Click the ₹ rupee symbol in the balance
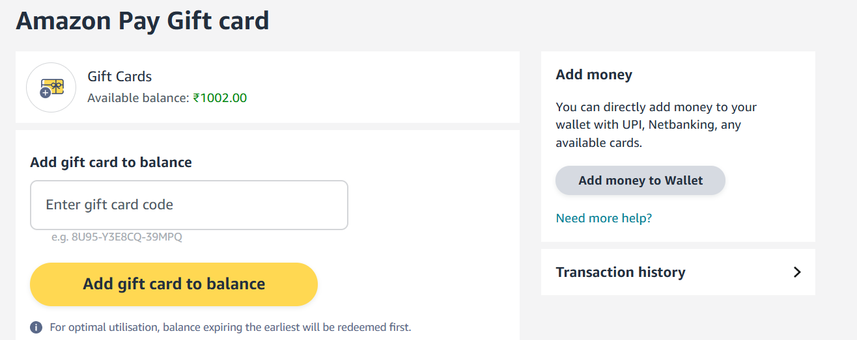Screen dimensions: 857x340 tap(197, 98)
